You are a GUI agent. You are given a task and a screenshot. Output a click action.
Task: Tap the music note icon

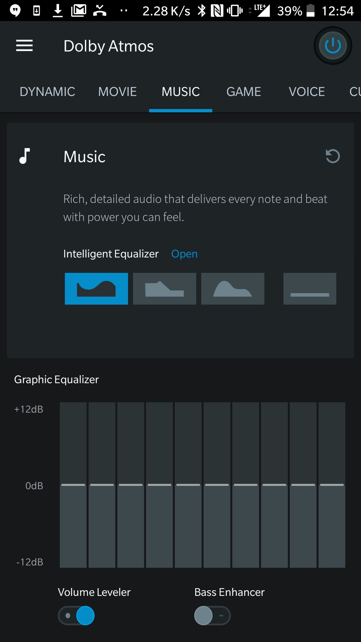[25, 156]
